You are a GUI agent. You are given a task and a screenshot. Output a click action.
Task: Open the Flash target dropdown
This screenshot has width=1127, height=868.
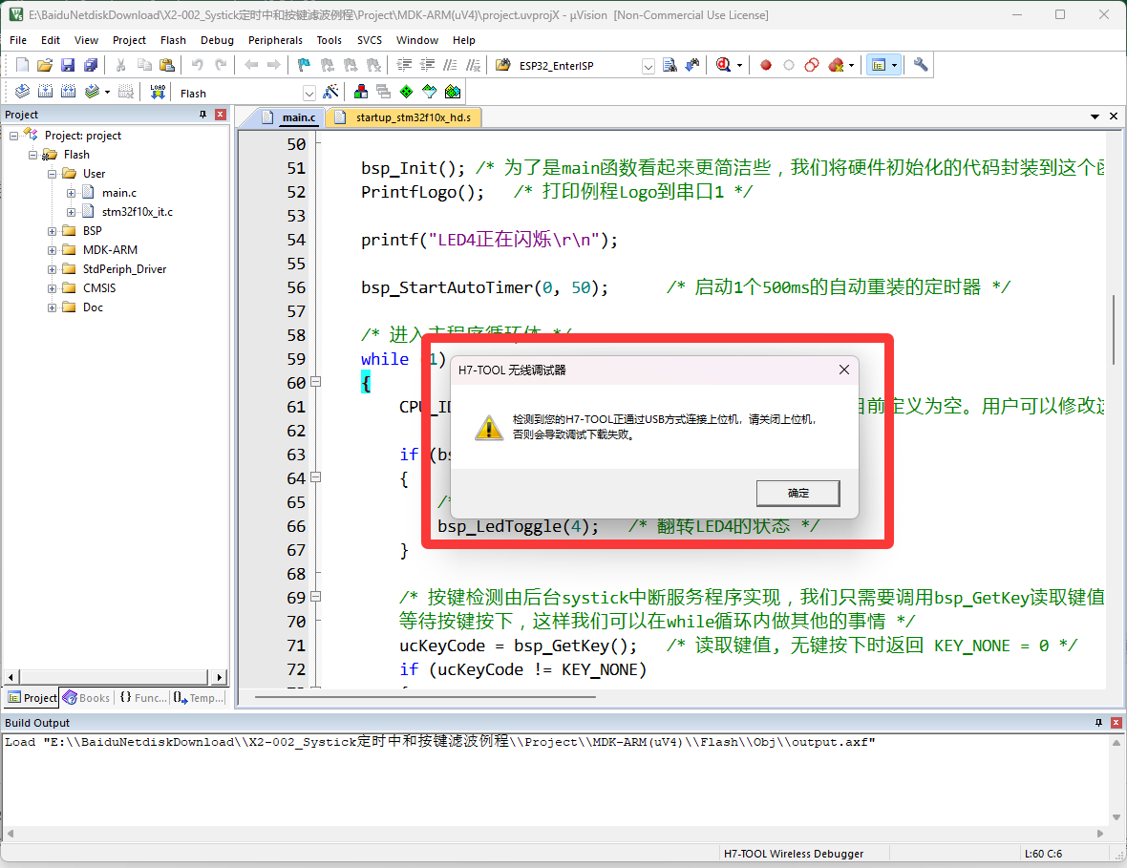(309, 94)
